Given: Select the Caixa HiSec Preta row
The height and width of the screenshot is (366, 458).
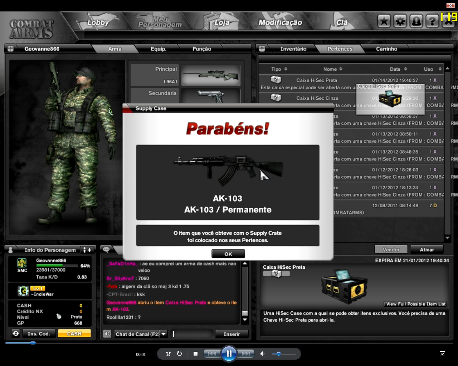Looking at the screenshot, I should tap(351, 84).
